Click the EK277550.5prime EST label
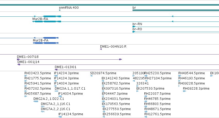The image size is (219, 118). click(117, 109)
